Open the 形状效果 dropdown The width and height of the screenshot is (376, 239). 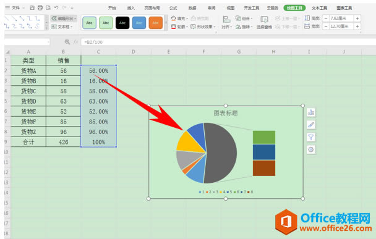tap(203, 27)
